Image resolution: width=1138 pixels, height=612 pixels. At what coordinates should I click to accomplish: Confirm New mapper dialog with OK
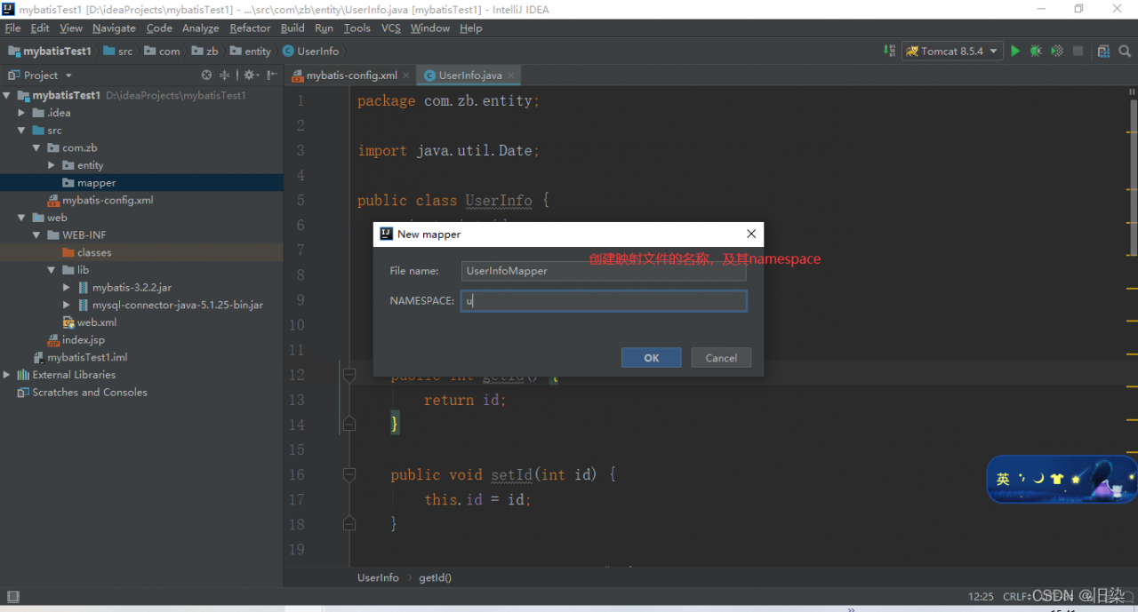(651, 358)
